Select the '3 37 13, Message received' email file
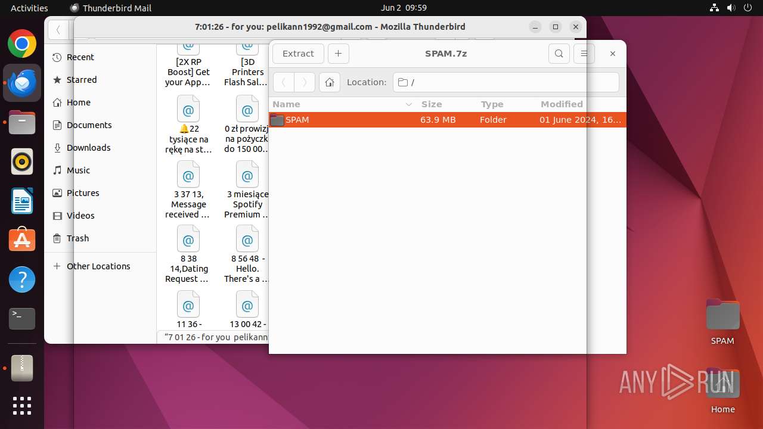Viewport: 763px width, 429px height. (x=188, y=189)
